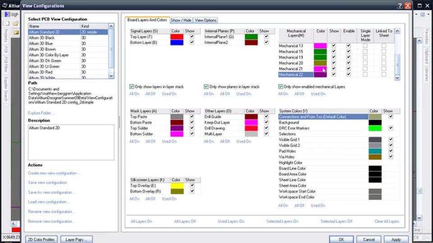The image size is (433, 243).
Task: Select Altium 3D Blue configuration
Action: click(x=68, y=44)
